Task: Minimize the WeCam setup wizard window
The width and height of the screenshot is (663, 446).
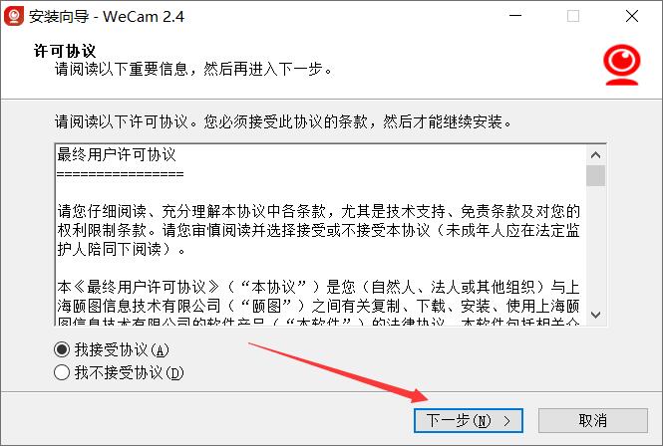Action: [515, 16]
